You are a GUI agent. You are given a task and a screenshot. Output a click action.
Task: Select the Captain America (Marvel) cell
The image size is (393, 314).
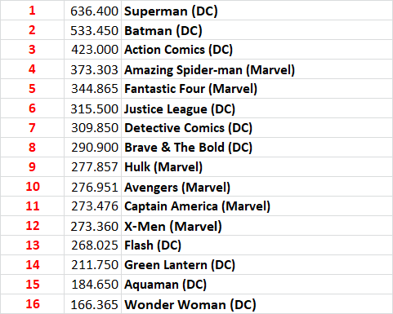[257, 206]
